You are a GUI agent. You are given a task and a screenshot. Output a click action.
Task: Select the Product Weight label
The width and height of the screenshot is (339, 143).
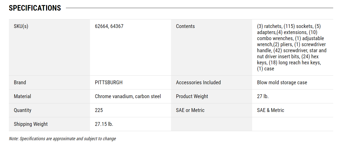[x=192, y=96]
